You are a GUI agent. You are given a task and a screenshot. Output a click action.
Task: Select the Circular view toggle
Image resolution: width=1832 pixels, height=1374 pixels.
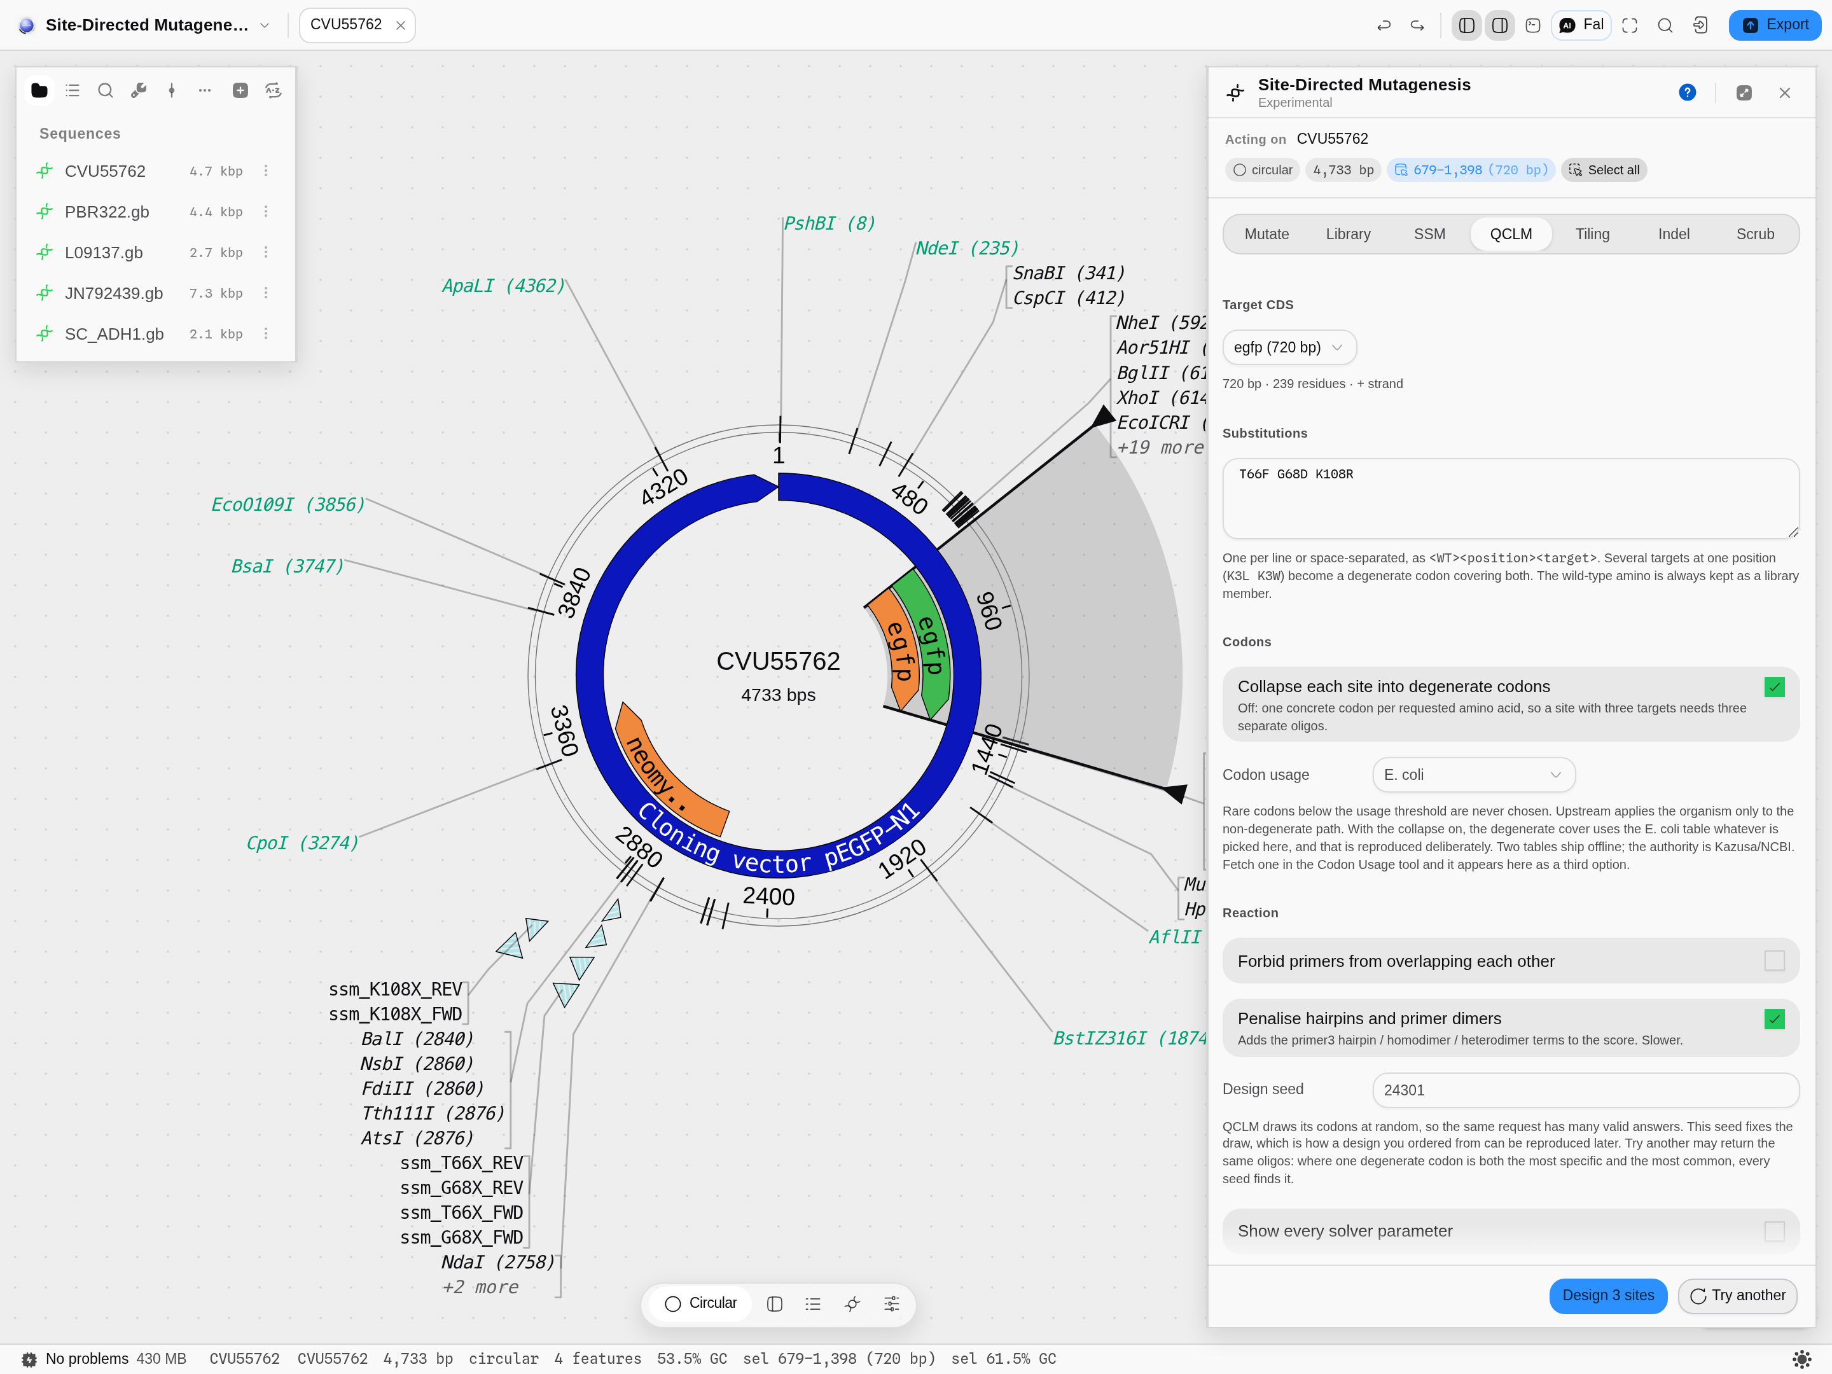coord(700,1303)
